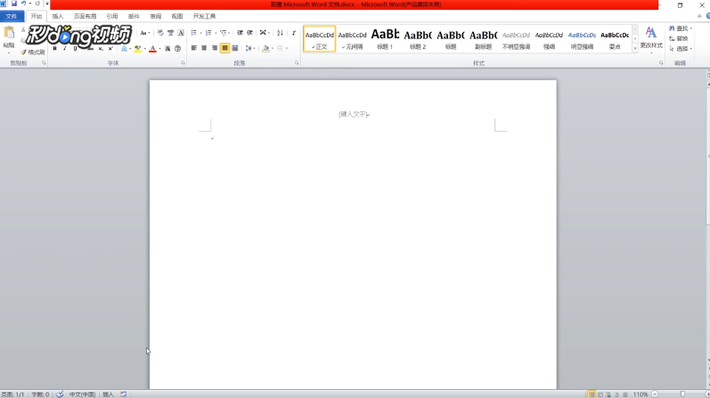The image size is (710, 398).
Task: Switch to the Page Layout (页面布局) tab
Action: (x=86, y=16)
